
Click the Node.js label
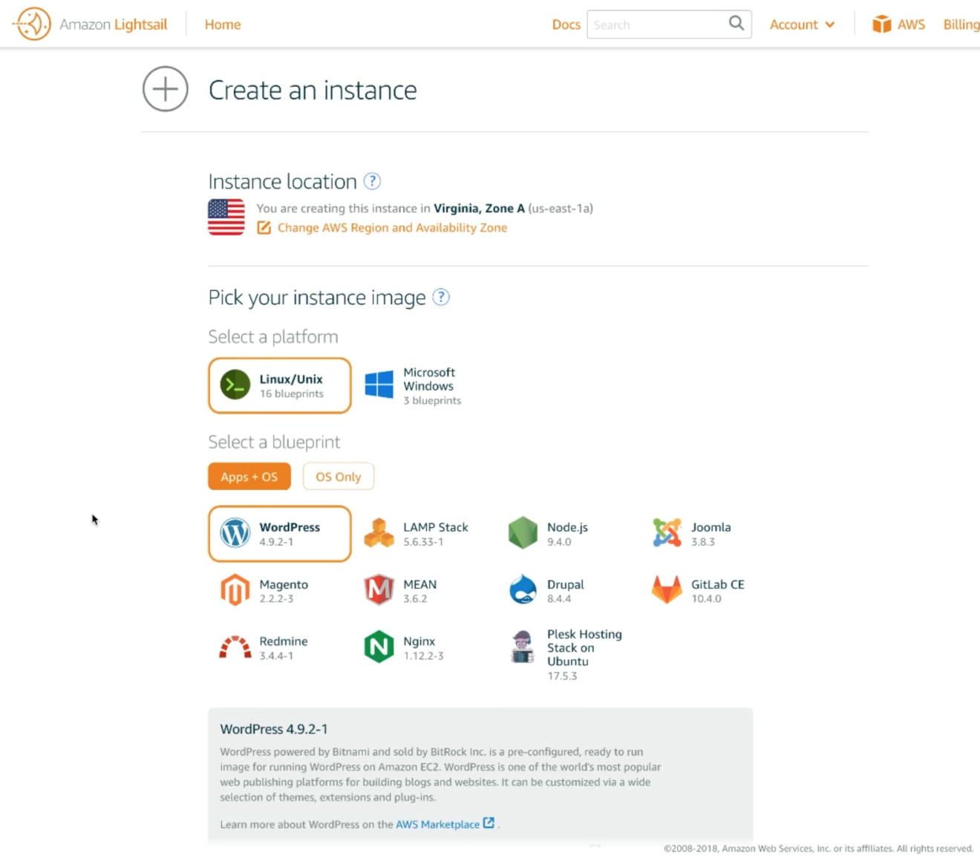567,527
